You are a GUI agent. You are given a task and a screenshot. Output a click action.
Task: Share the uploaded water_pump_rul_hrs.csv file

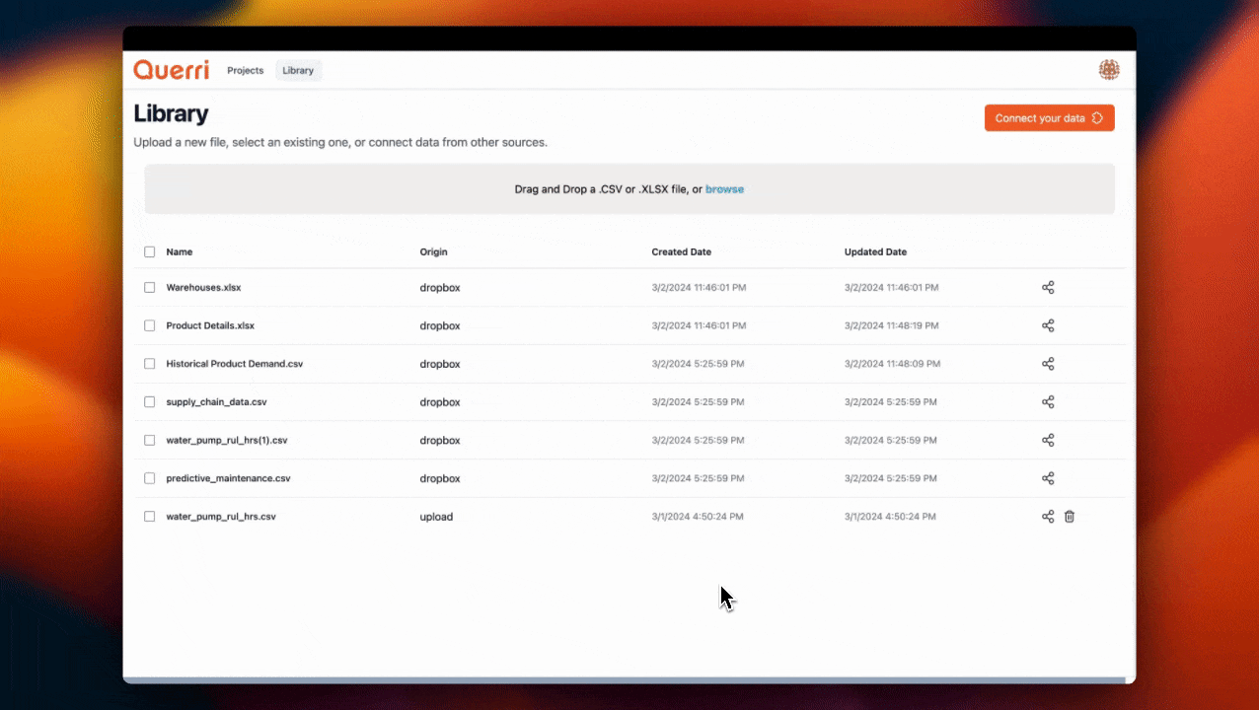[x=1048, y=517]
